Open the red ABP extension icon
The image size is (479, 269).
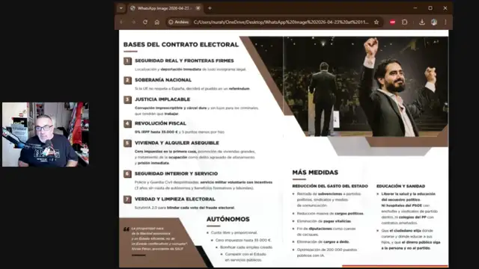coord(392,22)
